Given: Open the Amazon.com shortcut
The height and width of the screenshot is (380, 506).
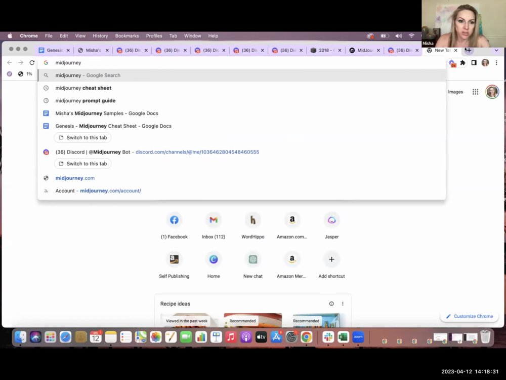Looking at the screenshot, I should 292,225.
